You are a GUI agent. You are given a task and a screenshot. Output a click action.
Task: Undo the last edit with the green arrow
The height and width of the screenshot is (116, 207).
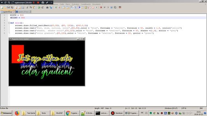click(x=39, y=7)
